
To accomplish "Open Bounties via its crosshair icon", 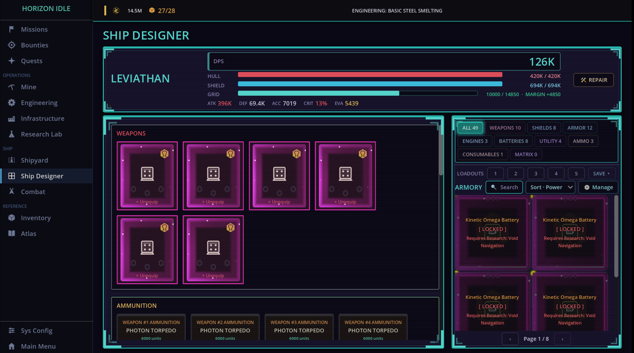I will tap(11, 45).
